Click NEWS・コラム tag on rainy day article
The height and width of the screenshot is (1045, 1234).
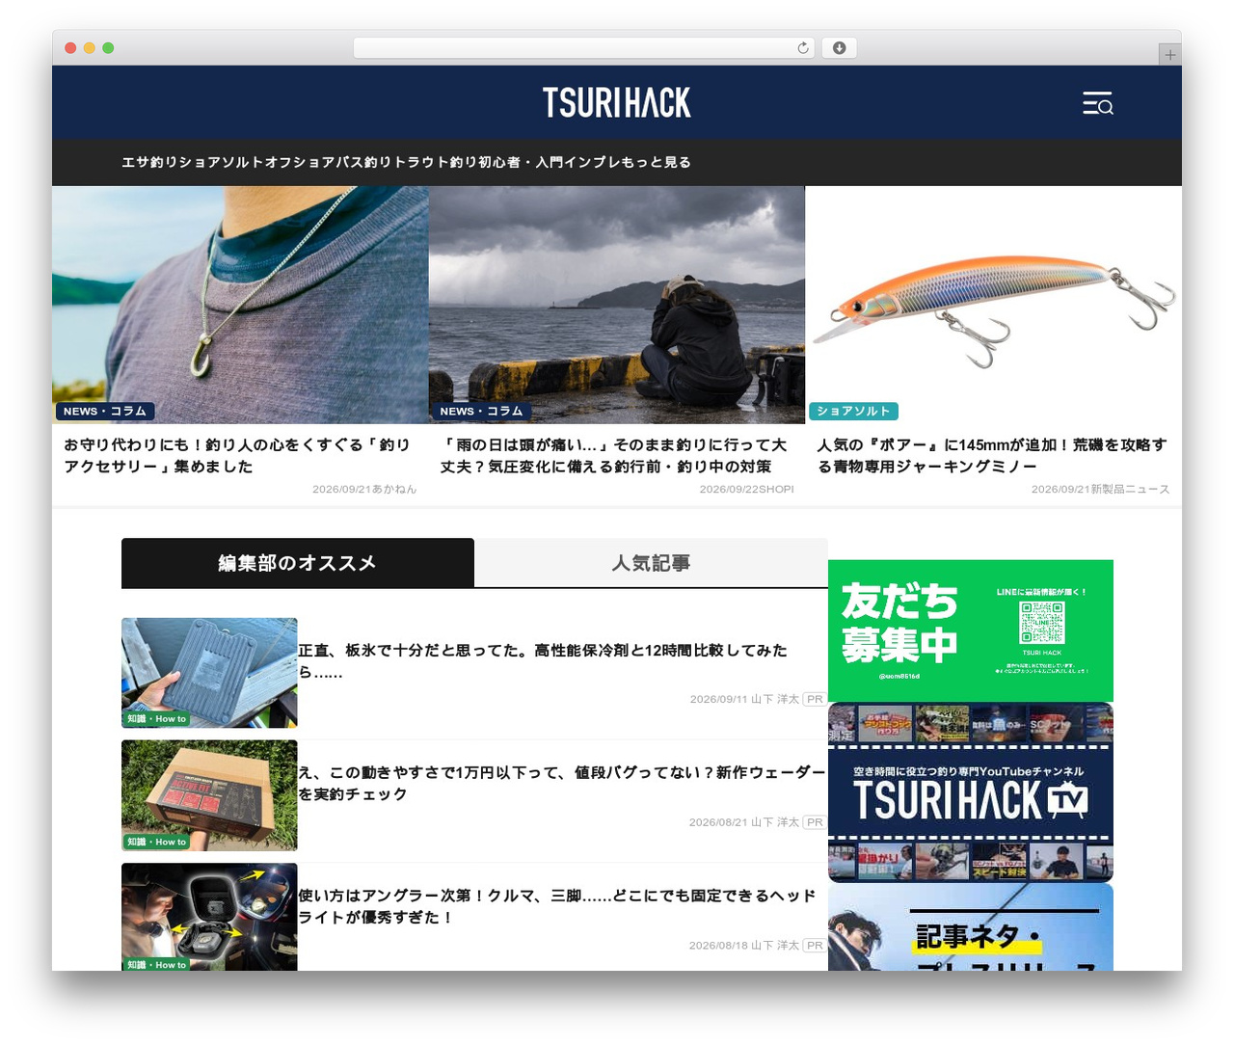coord(481,411)
